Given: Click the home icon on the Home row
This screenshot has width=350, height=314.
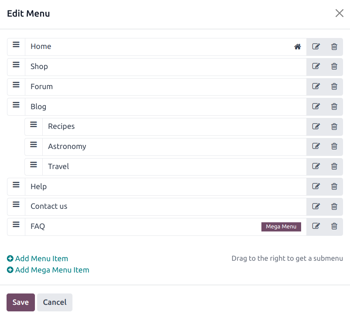Looking at the screenshot, I should point(297,46).
